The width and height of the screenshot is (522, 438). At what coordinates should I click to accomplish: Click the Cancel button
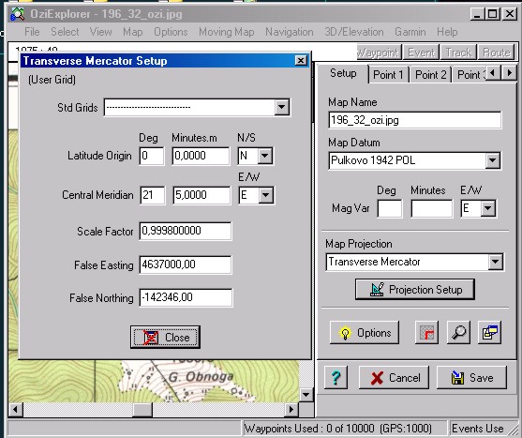[x=394, y=377]
